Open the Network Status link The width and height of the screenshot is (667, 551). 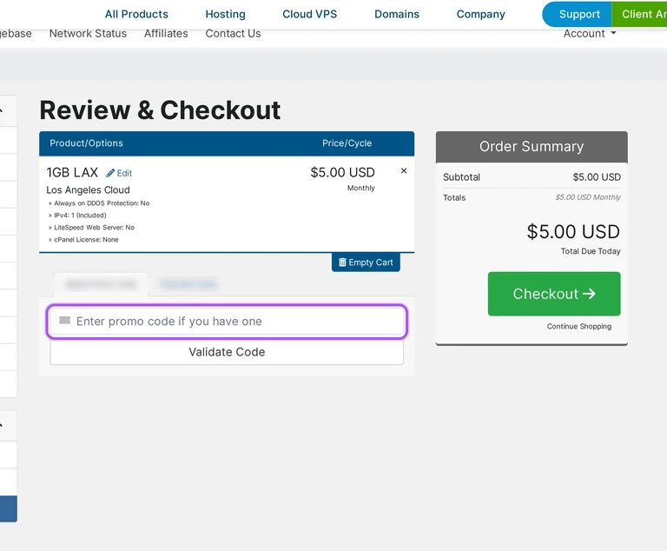(88, 33)
